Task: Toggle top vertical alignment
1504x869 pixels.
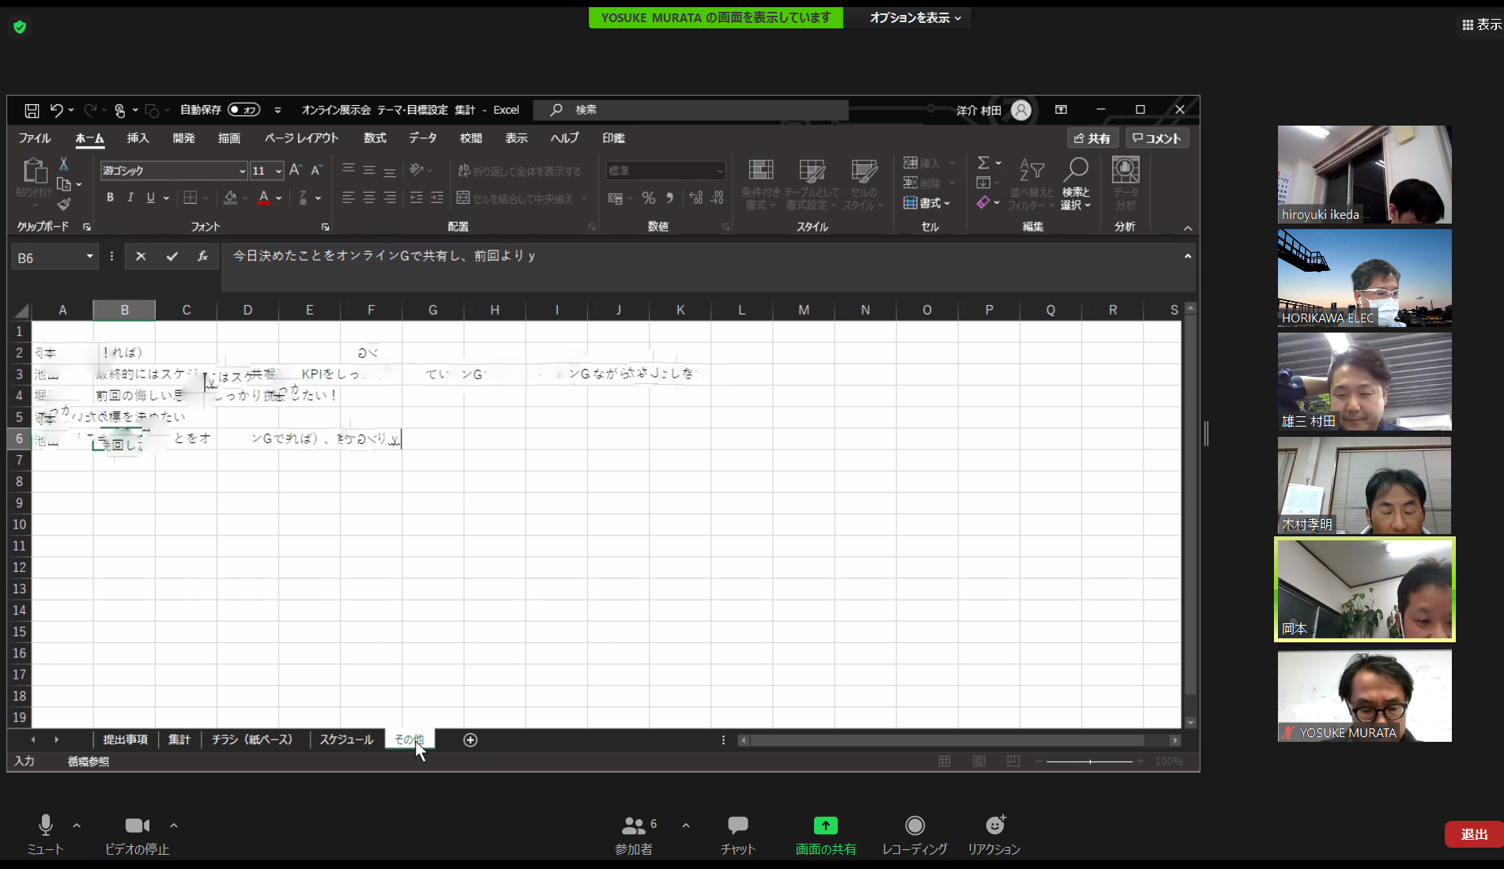Action: point(348,170)
